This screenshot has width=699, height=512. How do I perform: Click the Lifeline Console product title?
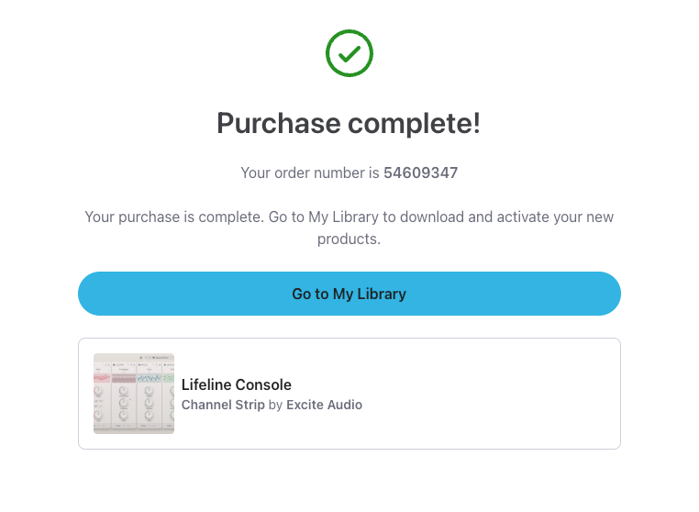[x=236, y=385]
